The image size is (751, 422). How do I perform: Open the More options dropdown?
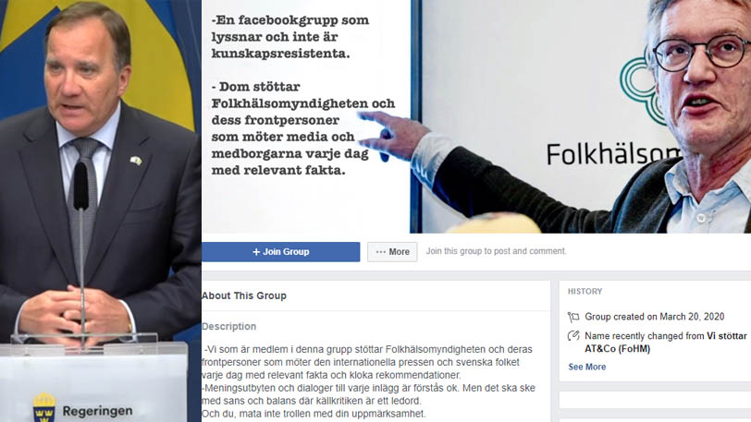(392, 252)
